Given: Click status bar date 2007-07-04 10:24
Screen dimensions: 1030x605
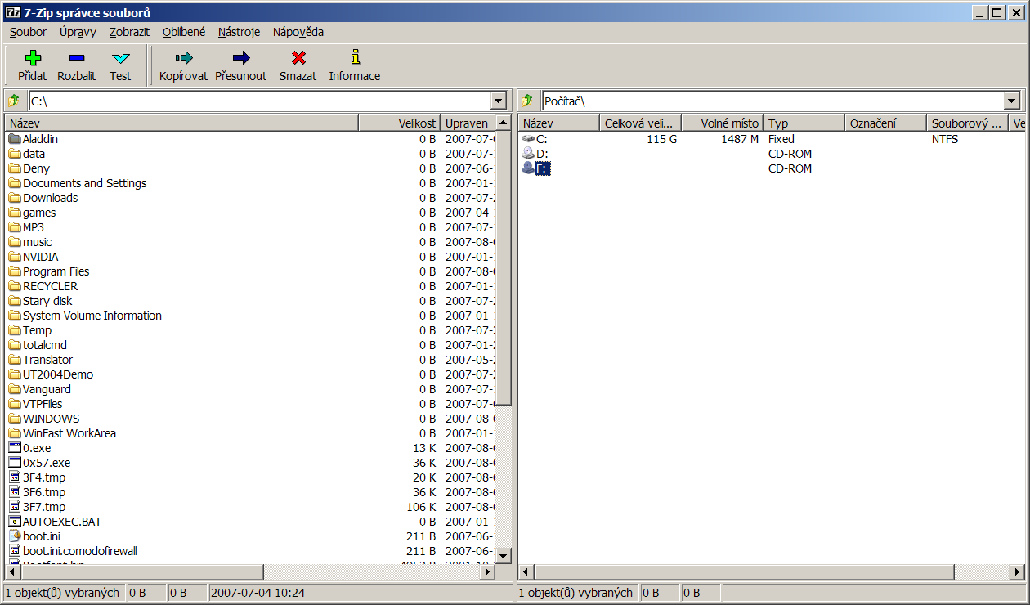Looking at the screenshot, I should point(257,593).
